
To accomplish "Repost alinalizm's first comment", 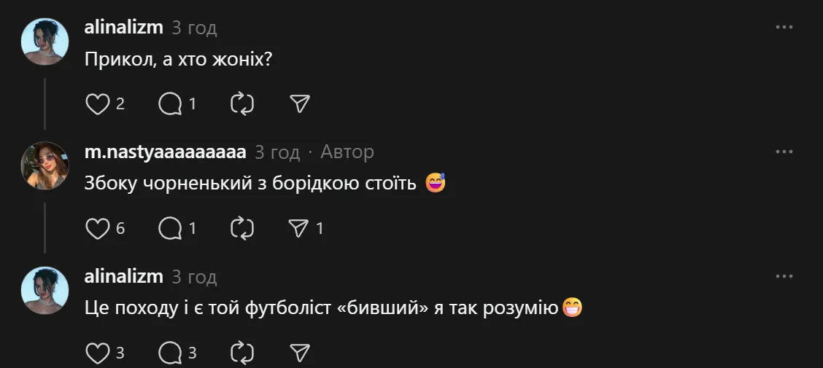I will pos(242,104).
